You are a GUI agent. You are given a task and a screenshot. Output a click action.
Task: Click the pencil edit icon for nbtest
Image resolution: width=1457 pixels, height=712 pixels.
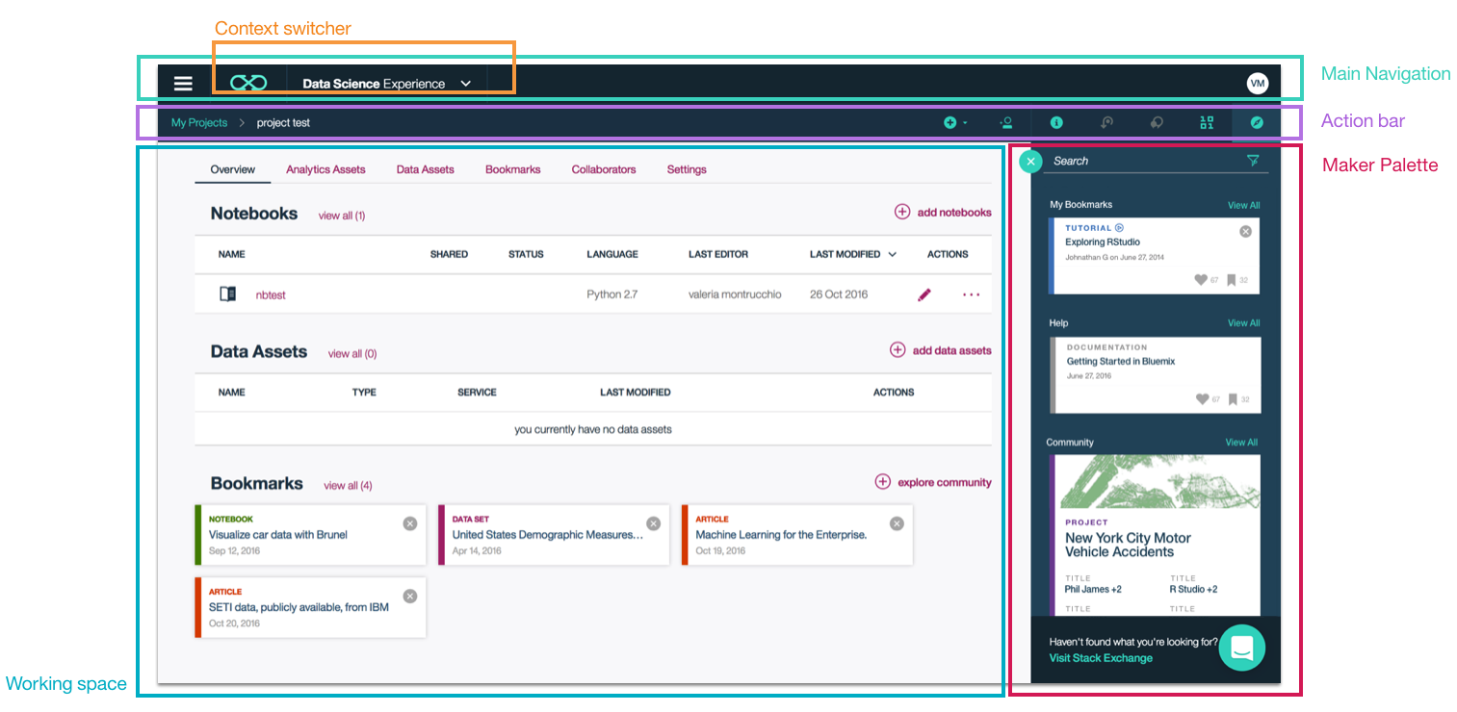point(924,295)
